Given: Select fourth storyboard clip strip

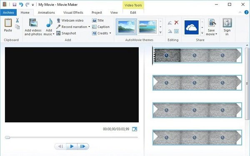Looking at the screenshot, I should [197, 138].
